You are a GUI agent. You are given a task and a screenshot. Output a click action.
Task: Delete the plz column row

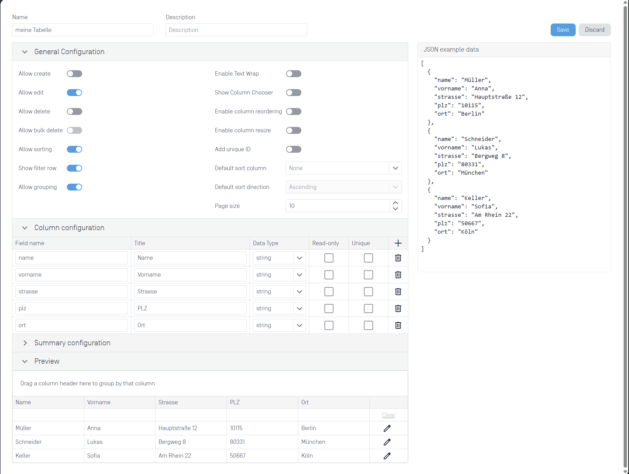coord(398,308)
